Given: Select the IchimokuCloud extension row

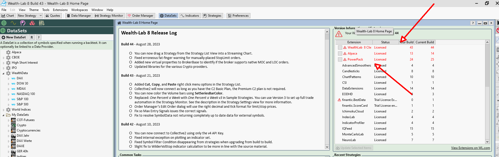Looking at the screenshot, I should tap(410, 111).
